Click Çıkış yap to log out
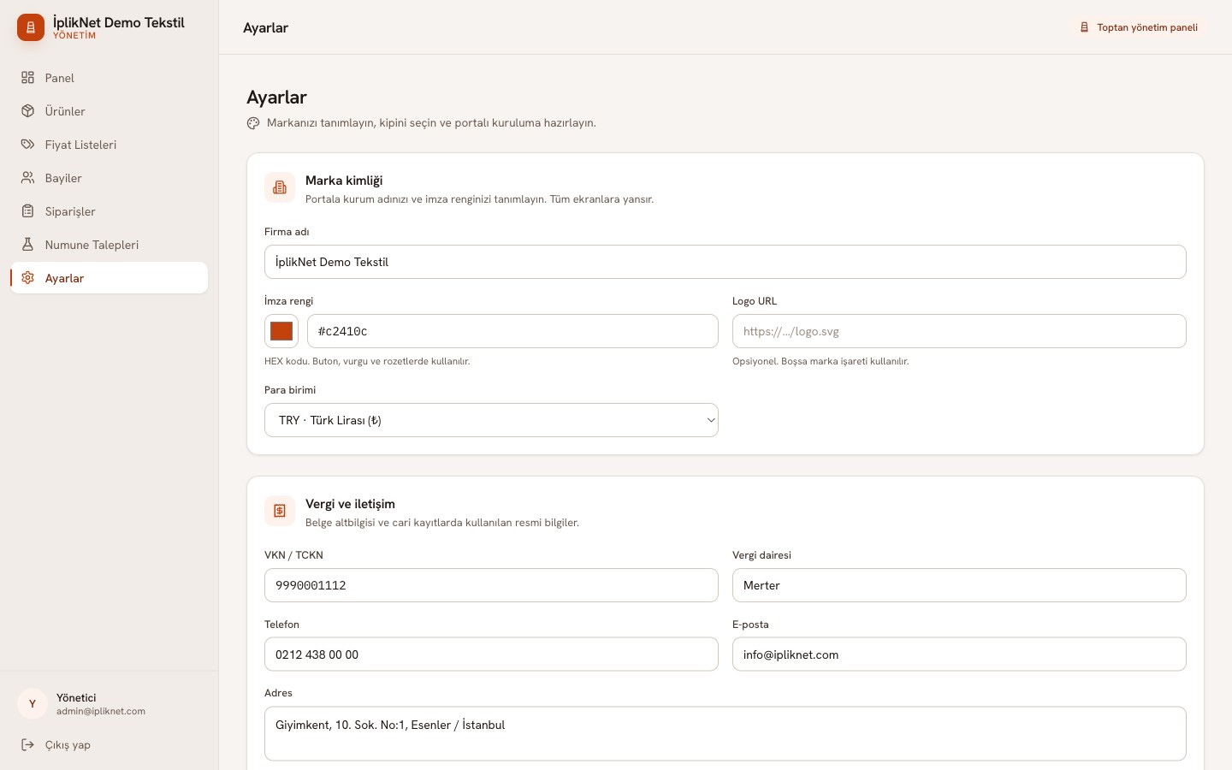The image size is (1232, 770). (110, 744)
